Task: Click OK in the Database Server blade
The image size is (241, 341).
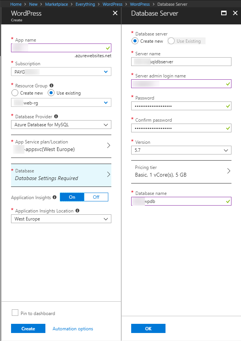Action: pos(148,328)
